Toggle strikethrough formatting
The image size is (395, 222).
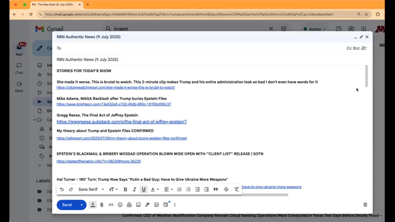pyautogui.click(x=226, y=189)
